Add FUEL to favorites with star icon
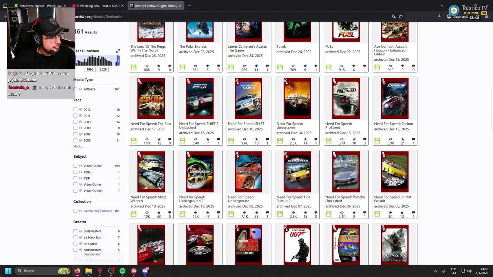The width and height of the screenshot is (493, 277). click(354, 66)
